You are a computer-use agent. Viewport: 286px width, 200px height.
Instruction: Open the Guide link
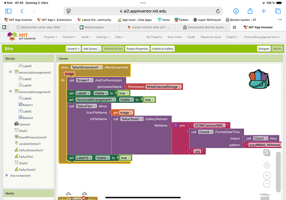tap(191, 37)
